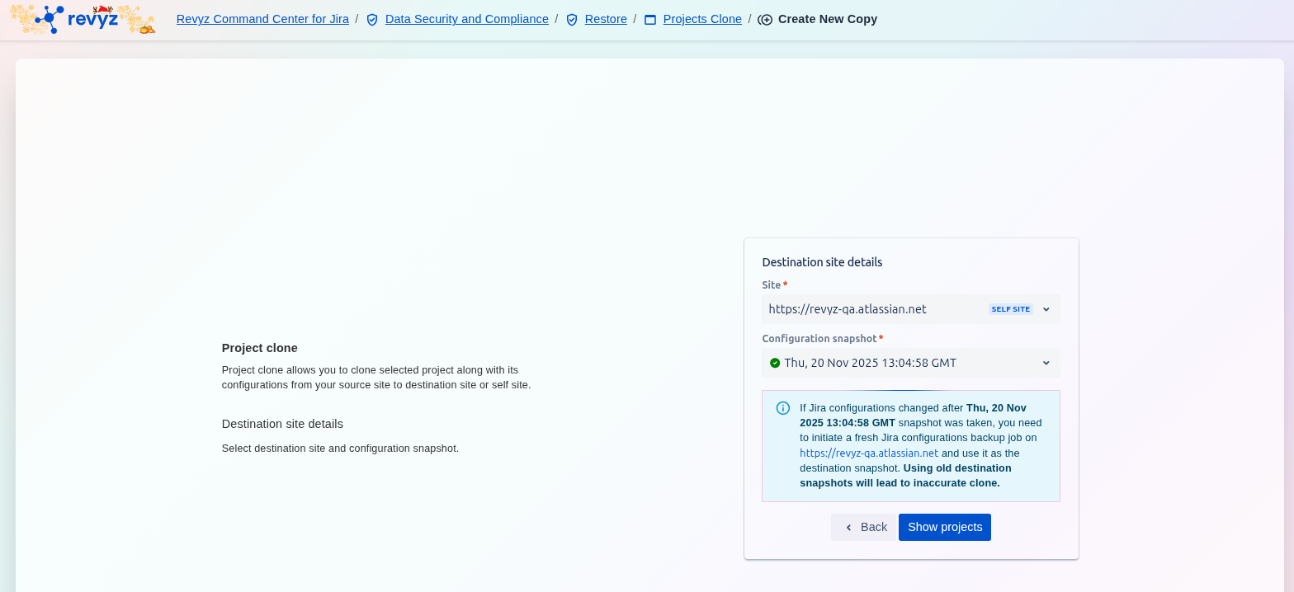
Task: Follow the revyz-qa.atlassian.net link in the notice
Action: [x=868, y=453]
